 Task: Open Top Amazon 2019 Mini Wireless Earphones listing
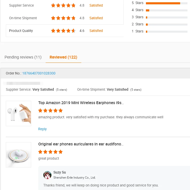click(x=81, y=103)
